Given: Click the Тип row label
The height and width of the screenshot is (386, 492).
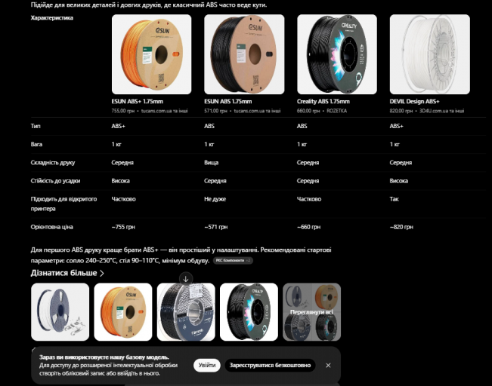Looking at the screenshot, I should coord(36,126).
